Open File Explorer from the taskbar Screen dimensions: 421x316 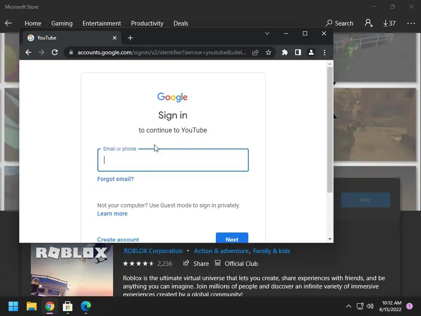(x=31, y=306)
